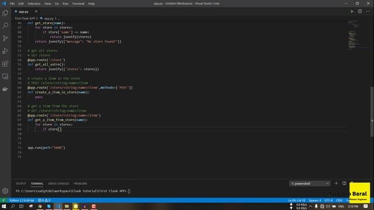Click the pass statement on line 62
This screenshot has width=374, height=210.
pos(39,97)
